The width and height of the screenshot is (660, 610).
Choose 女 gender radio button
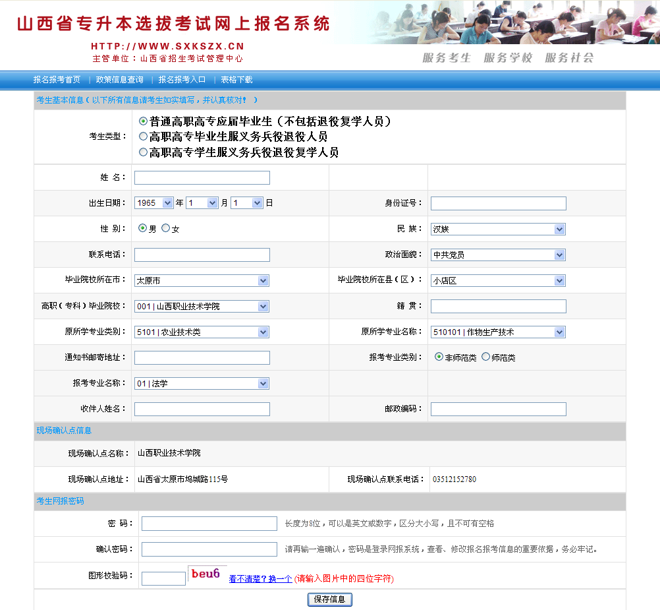pos(166,228)
